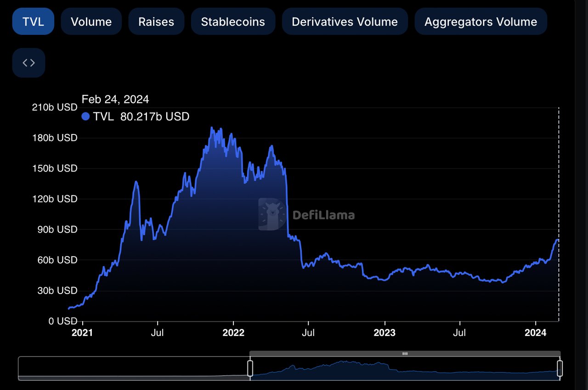This screenshot has width=588, height=390.
Task: Select the TVL tab
Action: point(33,21)
